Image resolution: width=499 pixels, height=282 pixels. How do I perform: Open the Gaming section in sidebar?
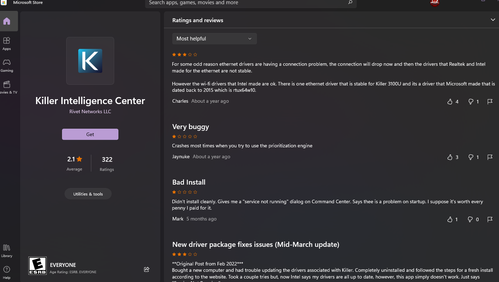[x=7, y=65]
